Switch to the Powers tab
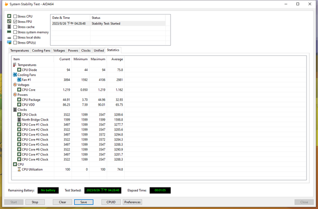This screenshot has width=318, height=209. 73,50
